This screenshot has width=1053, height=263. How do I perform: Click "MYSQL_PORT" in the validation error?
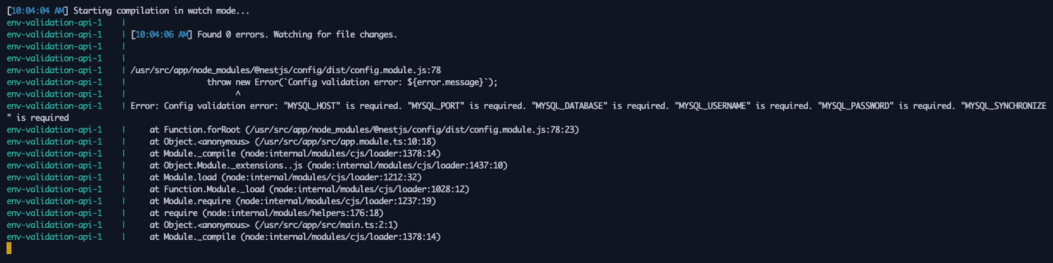436,106
